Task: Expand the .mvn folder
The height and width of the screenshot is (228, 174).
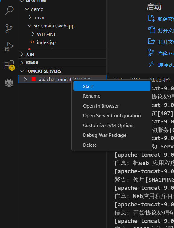Action: tap(30, 17)
